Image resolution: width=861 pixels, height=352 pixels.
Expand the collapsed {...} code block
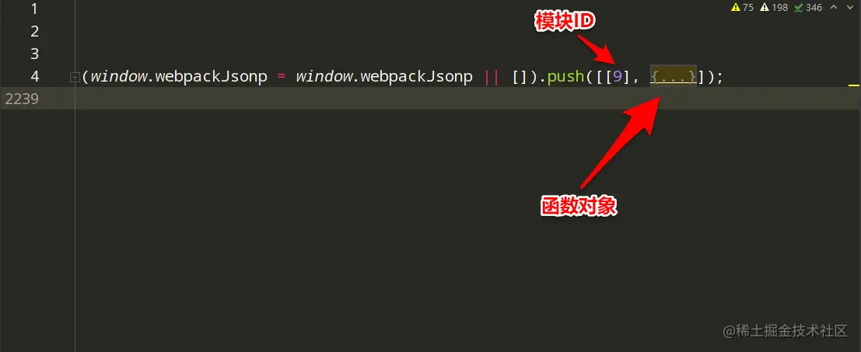point(674,76)
